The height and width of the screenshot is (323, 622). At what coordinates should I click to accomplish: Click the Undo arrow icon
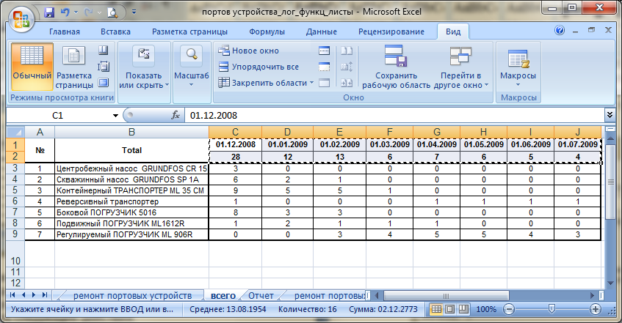[65, 12]
